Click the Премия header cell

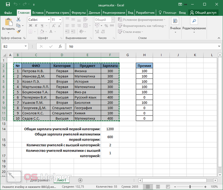tap(144, 66)
